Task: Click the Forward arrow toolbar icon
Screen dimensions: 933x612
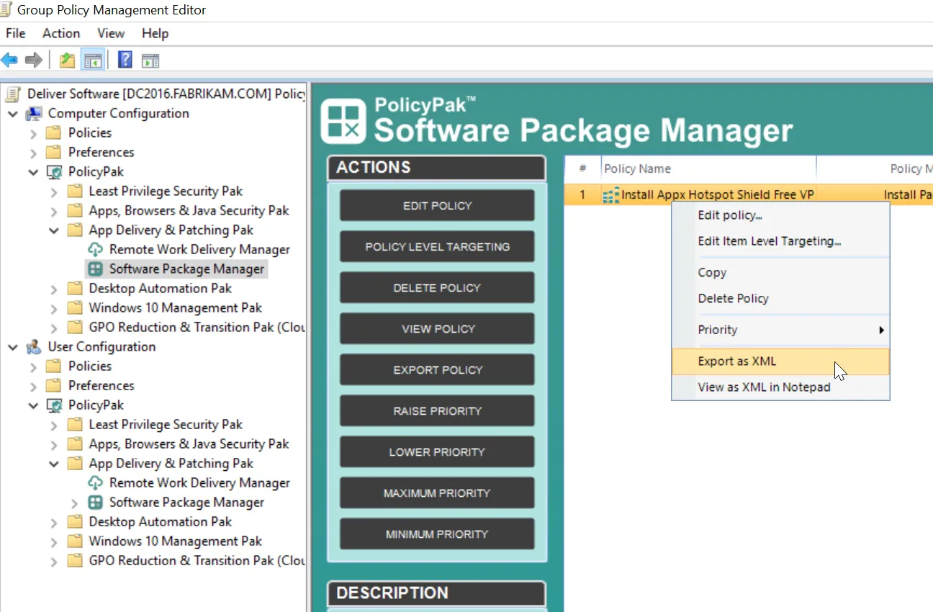Action: coord(33,60)
